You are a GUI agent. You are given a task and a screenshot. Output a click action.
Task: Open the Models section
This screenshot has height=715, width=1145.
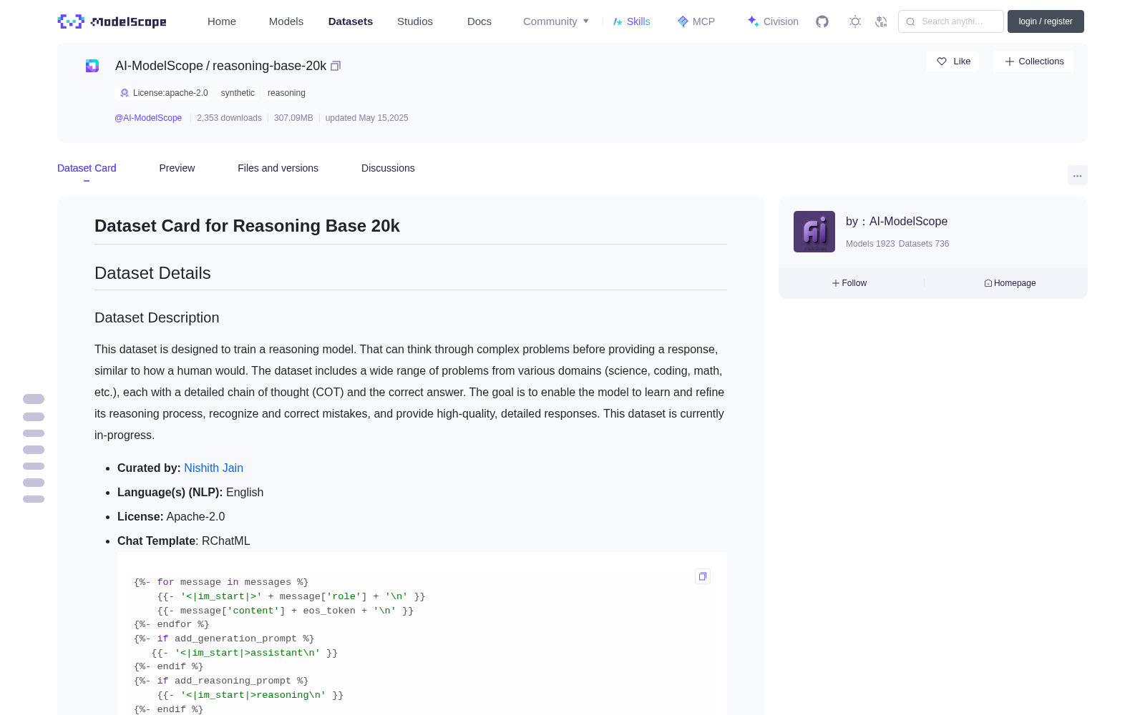pos(286,21)
